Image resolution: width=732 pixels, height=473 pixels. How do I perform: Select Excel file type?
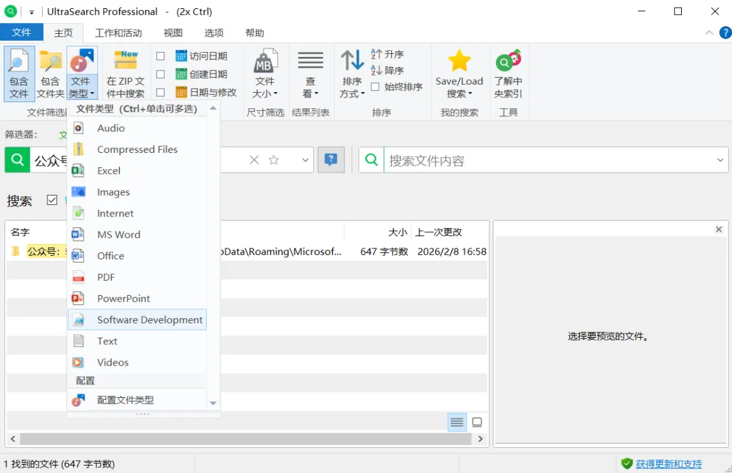point(137,171)
